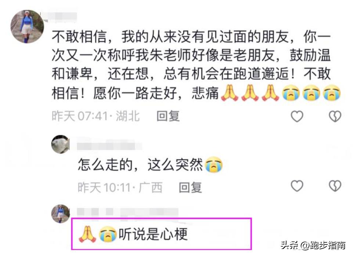Tap the praying hands emoji before 听说是心梗

click(87, 234)
